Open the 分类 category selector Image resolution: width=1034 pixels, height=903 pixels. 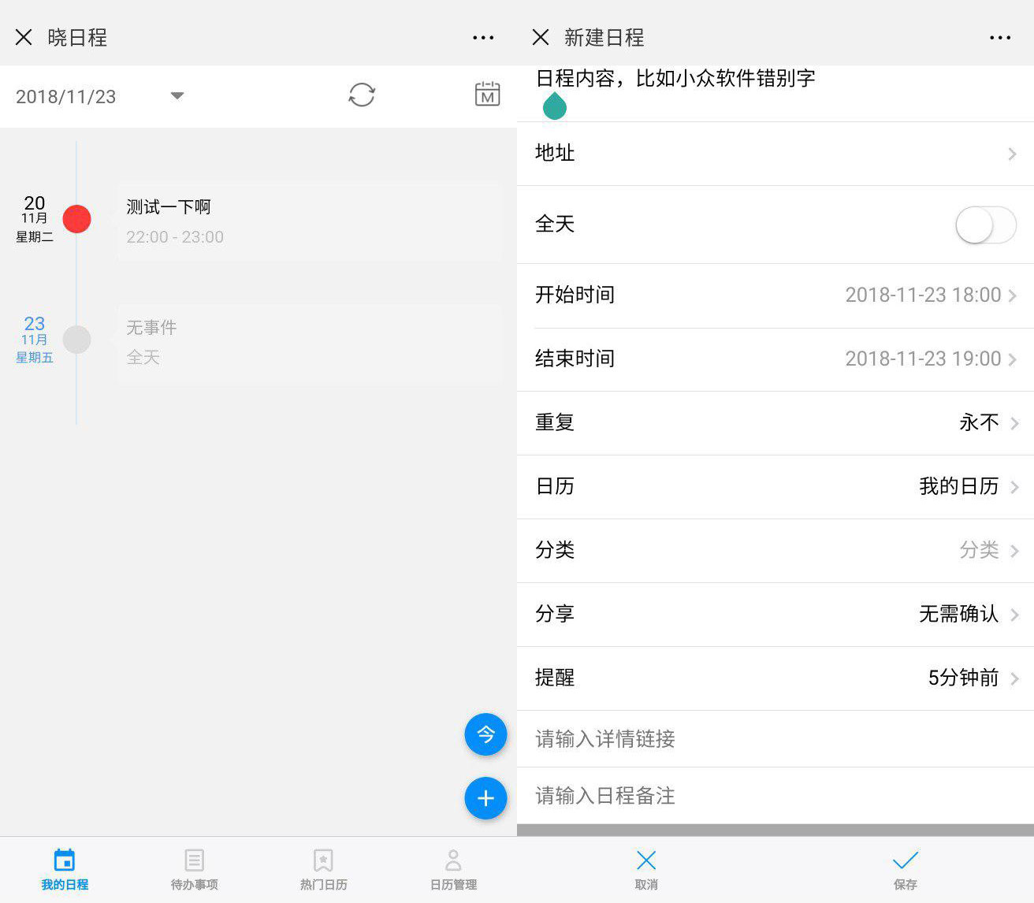coord(775,551)
